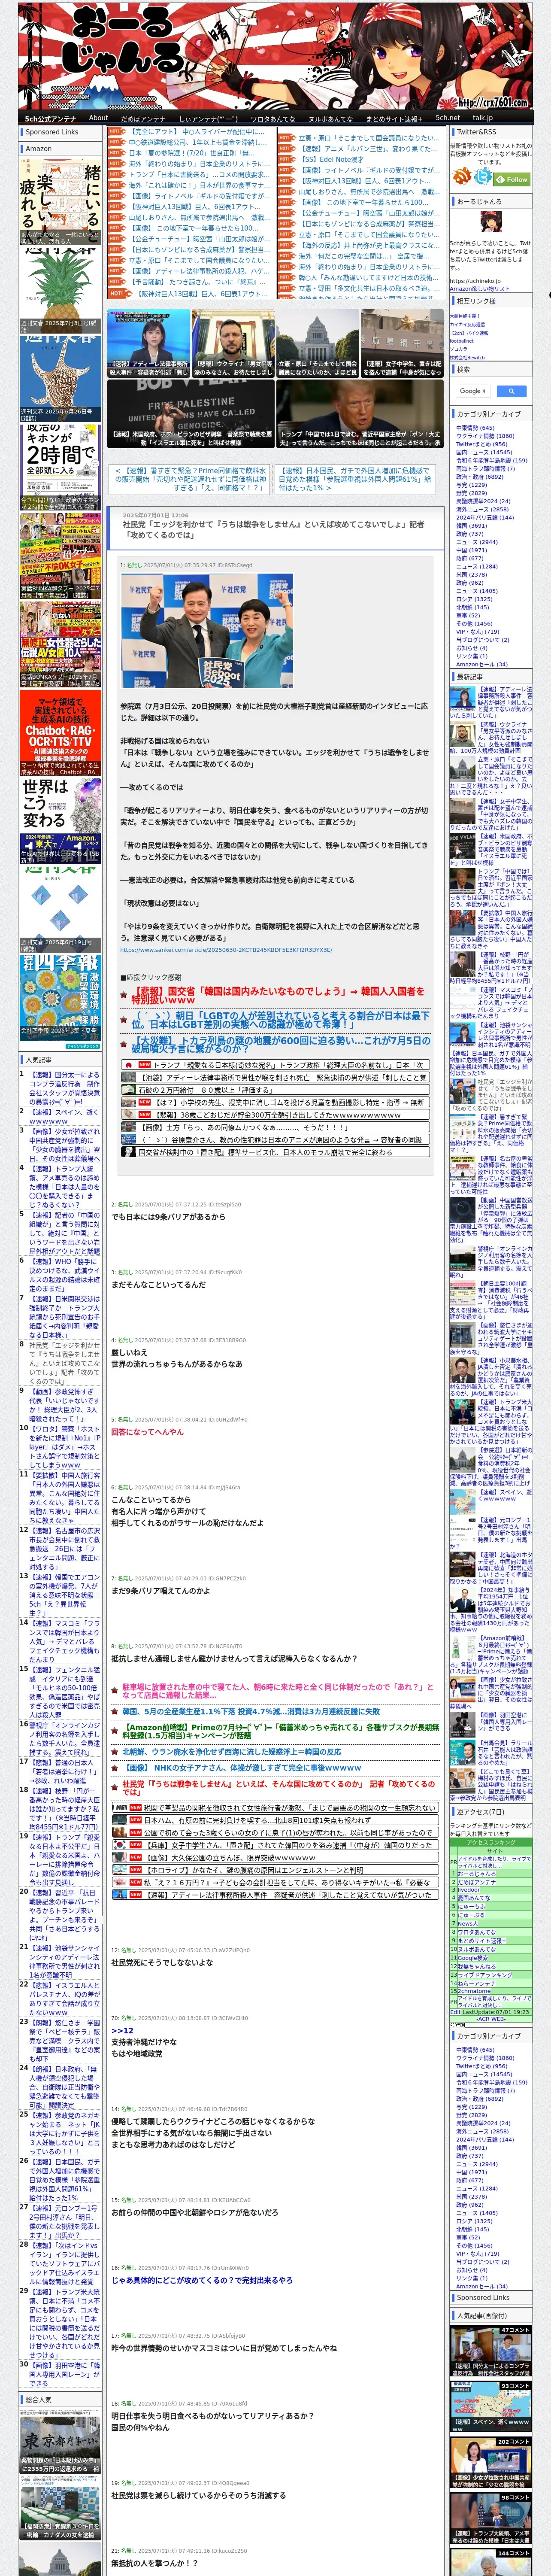Focus the Google custom search input field
The image size is (551, 2576).
click(473, 391)
